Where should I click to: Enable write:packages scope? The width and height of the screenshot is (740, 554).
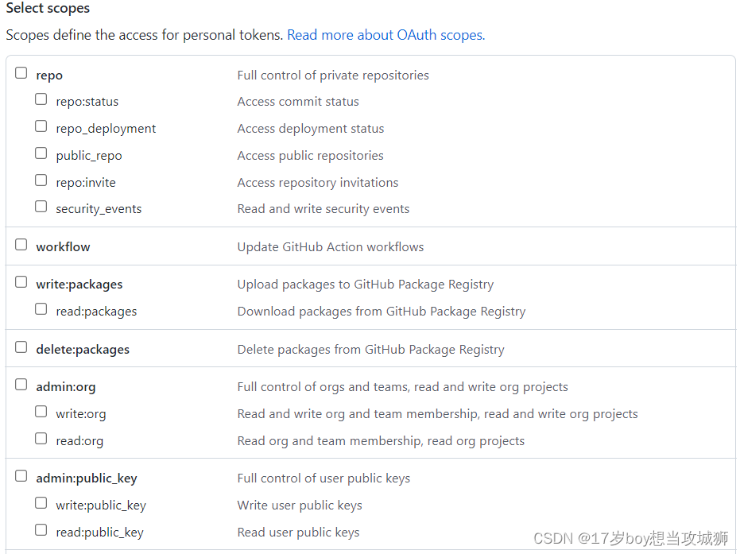[x=21, y=282]
